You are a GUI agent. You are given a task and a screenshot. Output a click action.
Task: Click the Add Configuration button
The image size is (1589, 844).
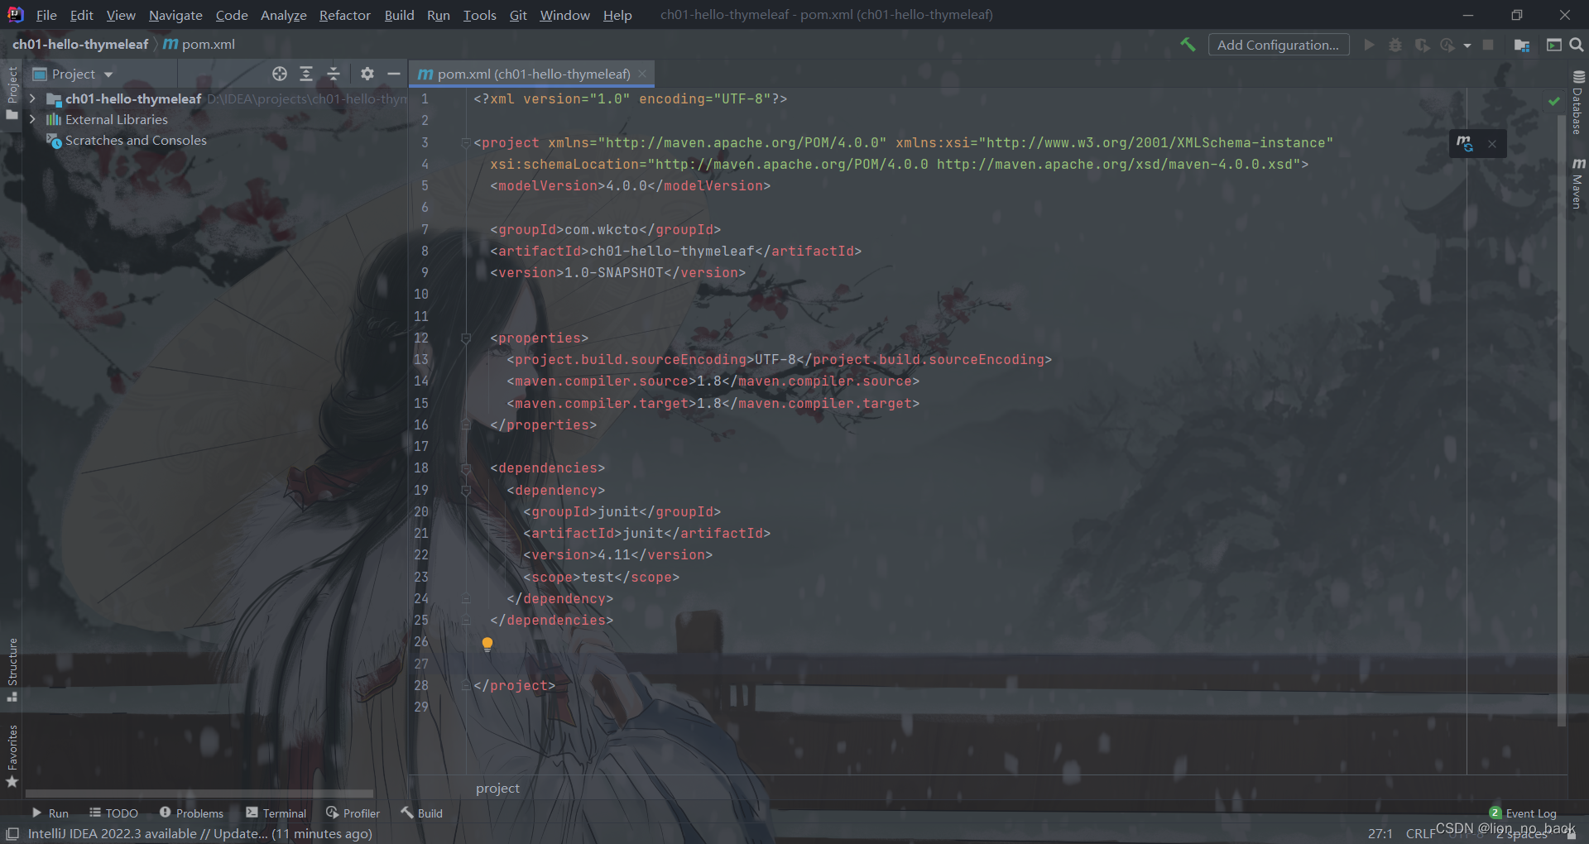click(x=1278, y=45)
